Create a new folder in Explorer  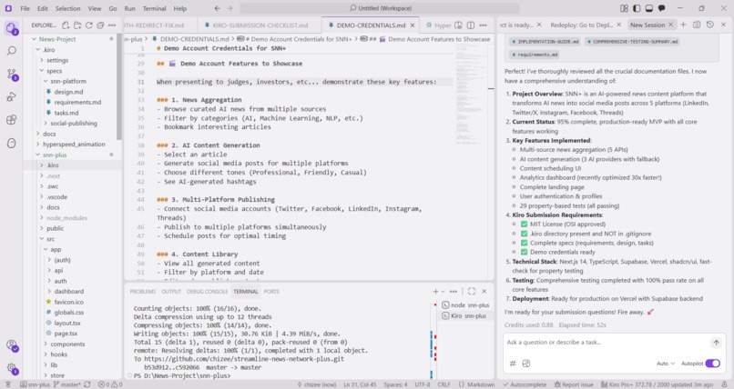click(x=77, y=25)
